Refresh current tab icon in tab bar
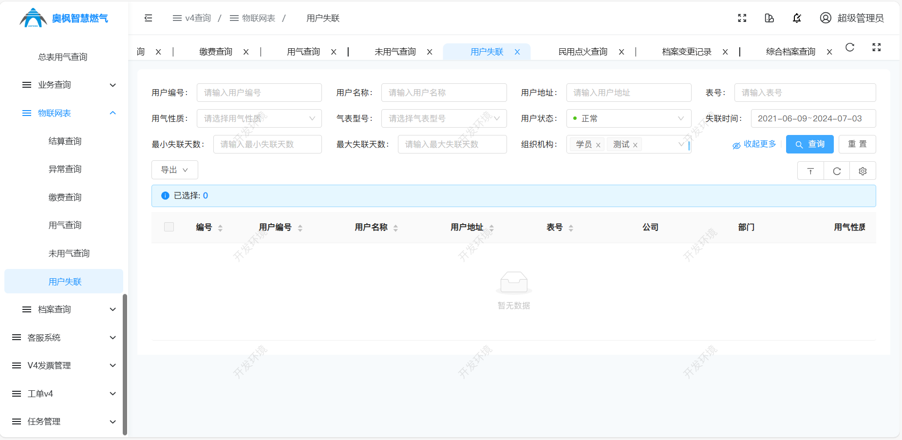The width and height of the screenshot is (902, 440). point(850,47)
